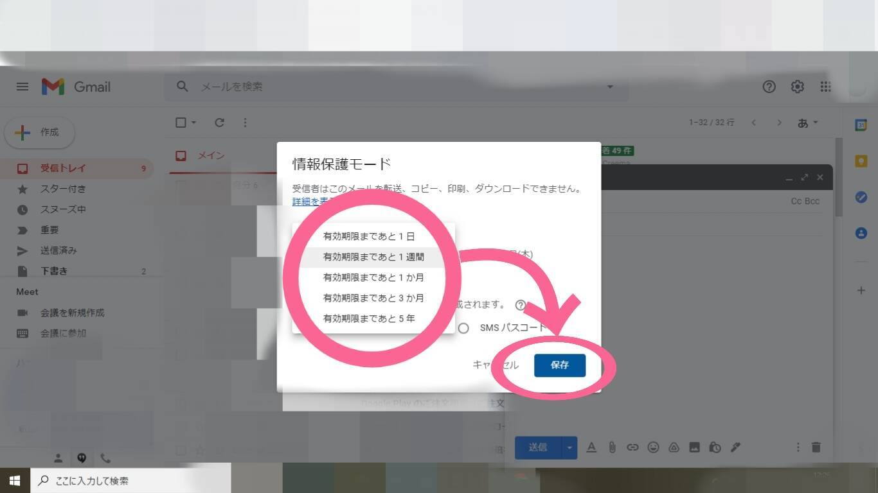Image resolution: width=878 pixels, height=493 pixels.
Task: Open Contacts in the side panel
Action: (861, 233)
